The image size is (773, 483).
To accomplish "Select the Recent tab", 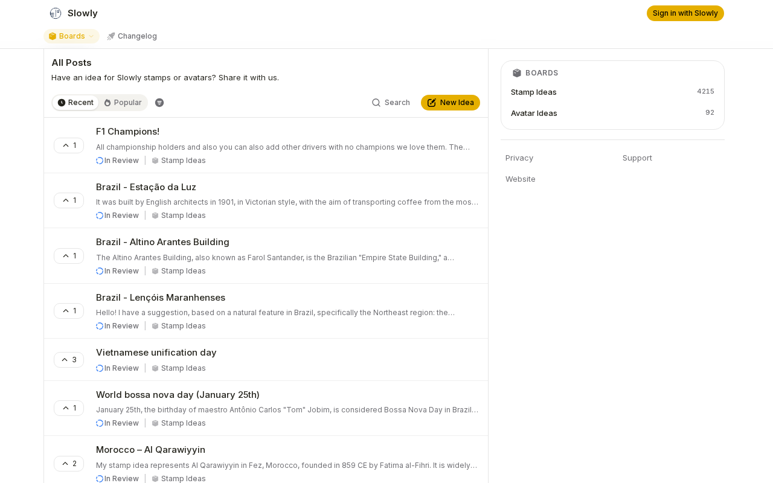I will 75,103.
